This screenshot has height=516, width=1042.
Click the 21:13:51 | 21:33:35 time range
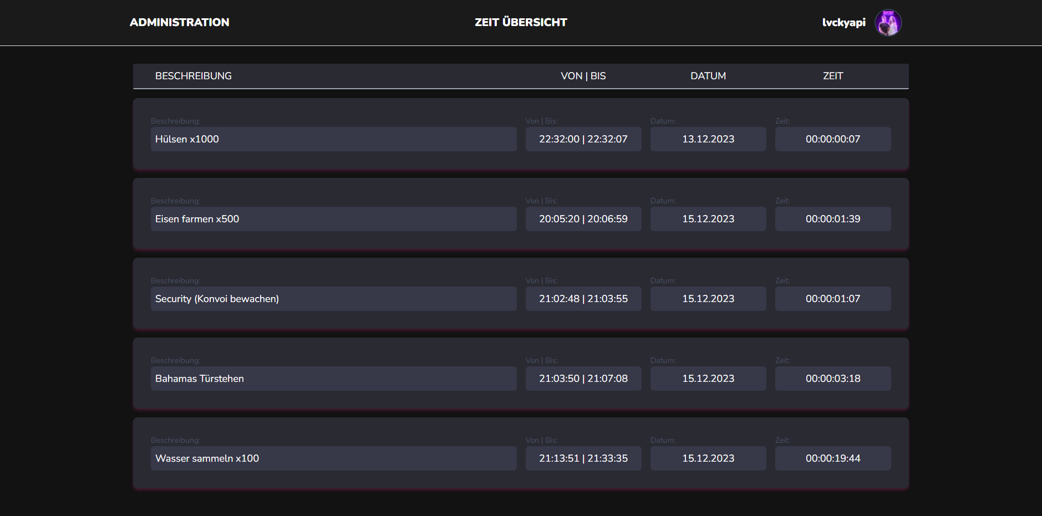pos(583,458)
